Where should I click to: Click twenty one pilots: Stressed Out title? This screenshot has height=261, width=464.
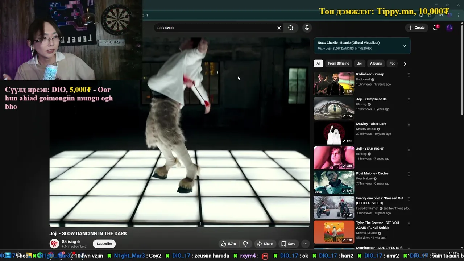pos(380,200)
